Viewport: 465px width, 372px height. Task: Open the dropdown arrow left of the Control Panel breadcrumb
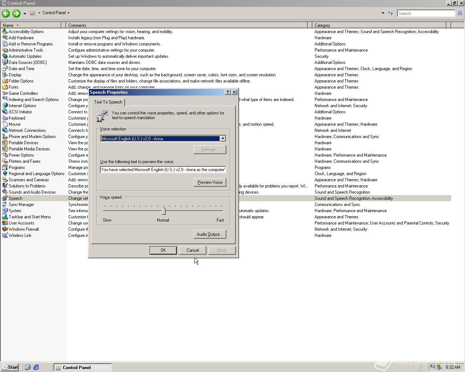click(x=39, y=13)
